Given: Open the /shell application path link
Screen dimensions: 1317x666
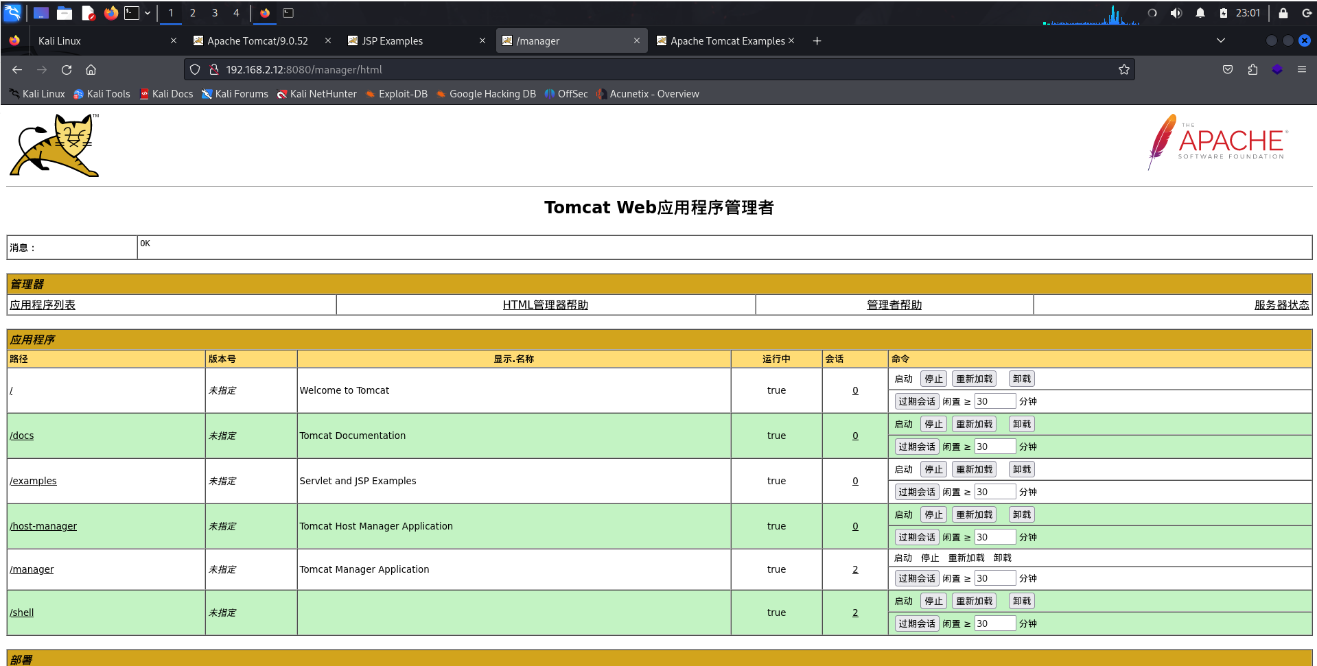Looking at the screenshot, I should click(x=22, y=613).
